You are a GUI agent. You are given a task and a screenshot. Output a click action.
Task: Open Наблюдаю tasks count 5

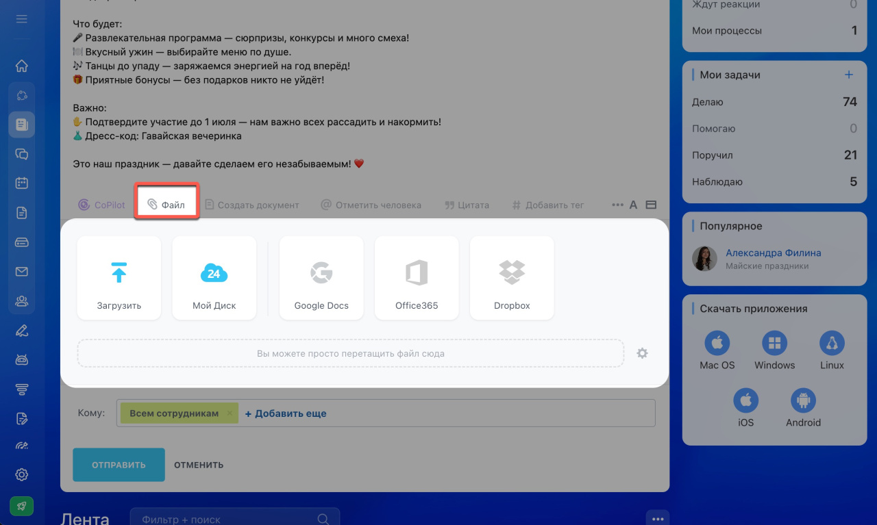click(x=775, y=182)
